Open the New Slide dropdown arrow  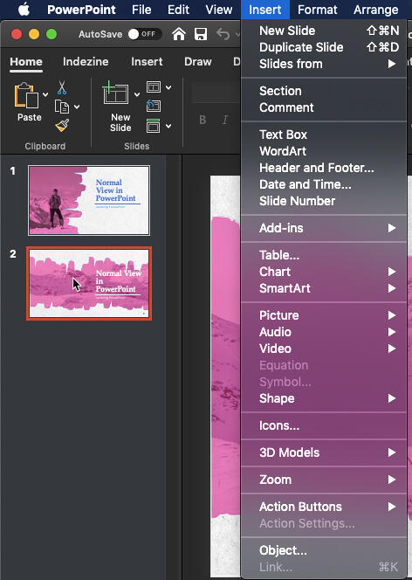[137, 94]
